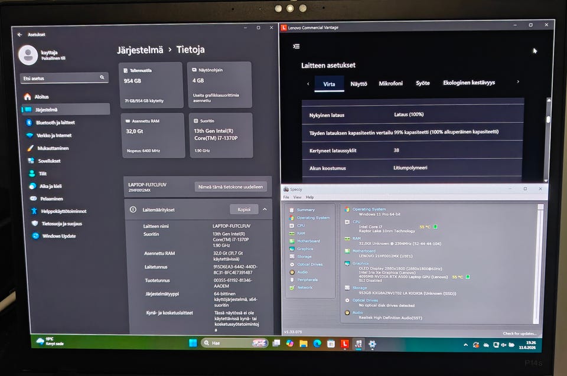Switch to the Mikrofoni tab
Screen dimensions: 567x376
tap(390, 83)
